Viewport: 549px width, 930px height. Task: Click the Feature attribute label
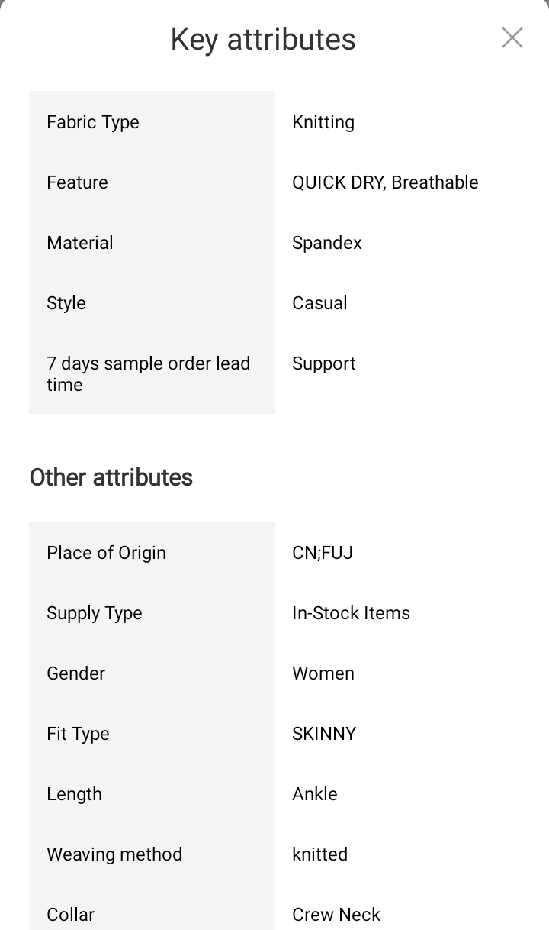pos(77,182)
